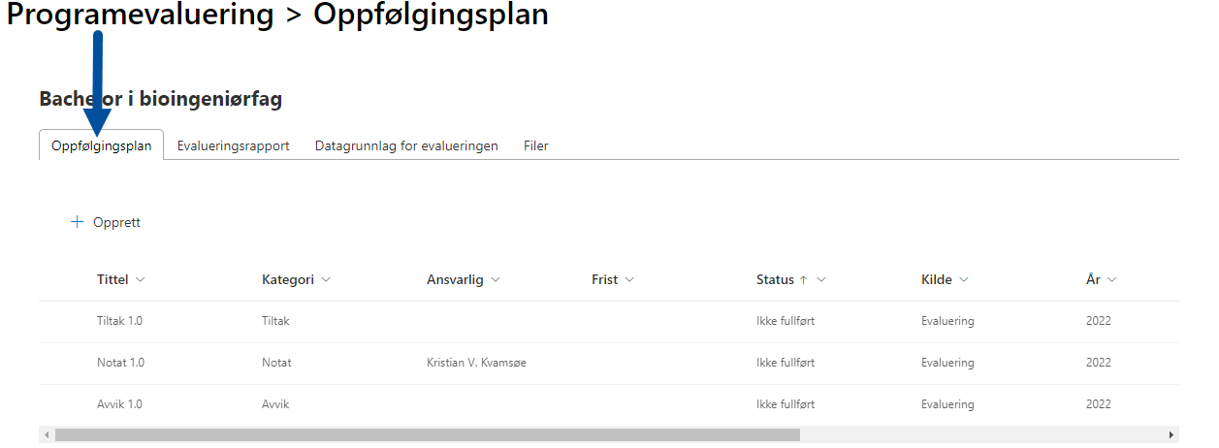
Task: Open the Tiltak 1.0 item
Action: coord(120,321)
